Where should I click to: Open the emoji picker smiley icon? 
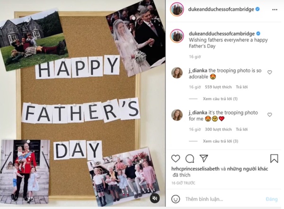click(176, 199)
